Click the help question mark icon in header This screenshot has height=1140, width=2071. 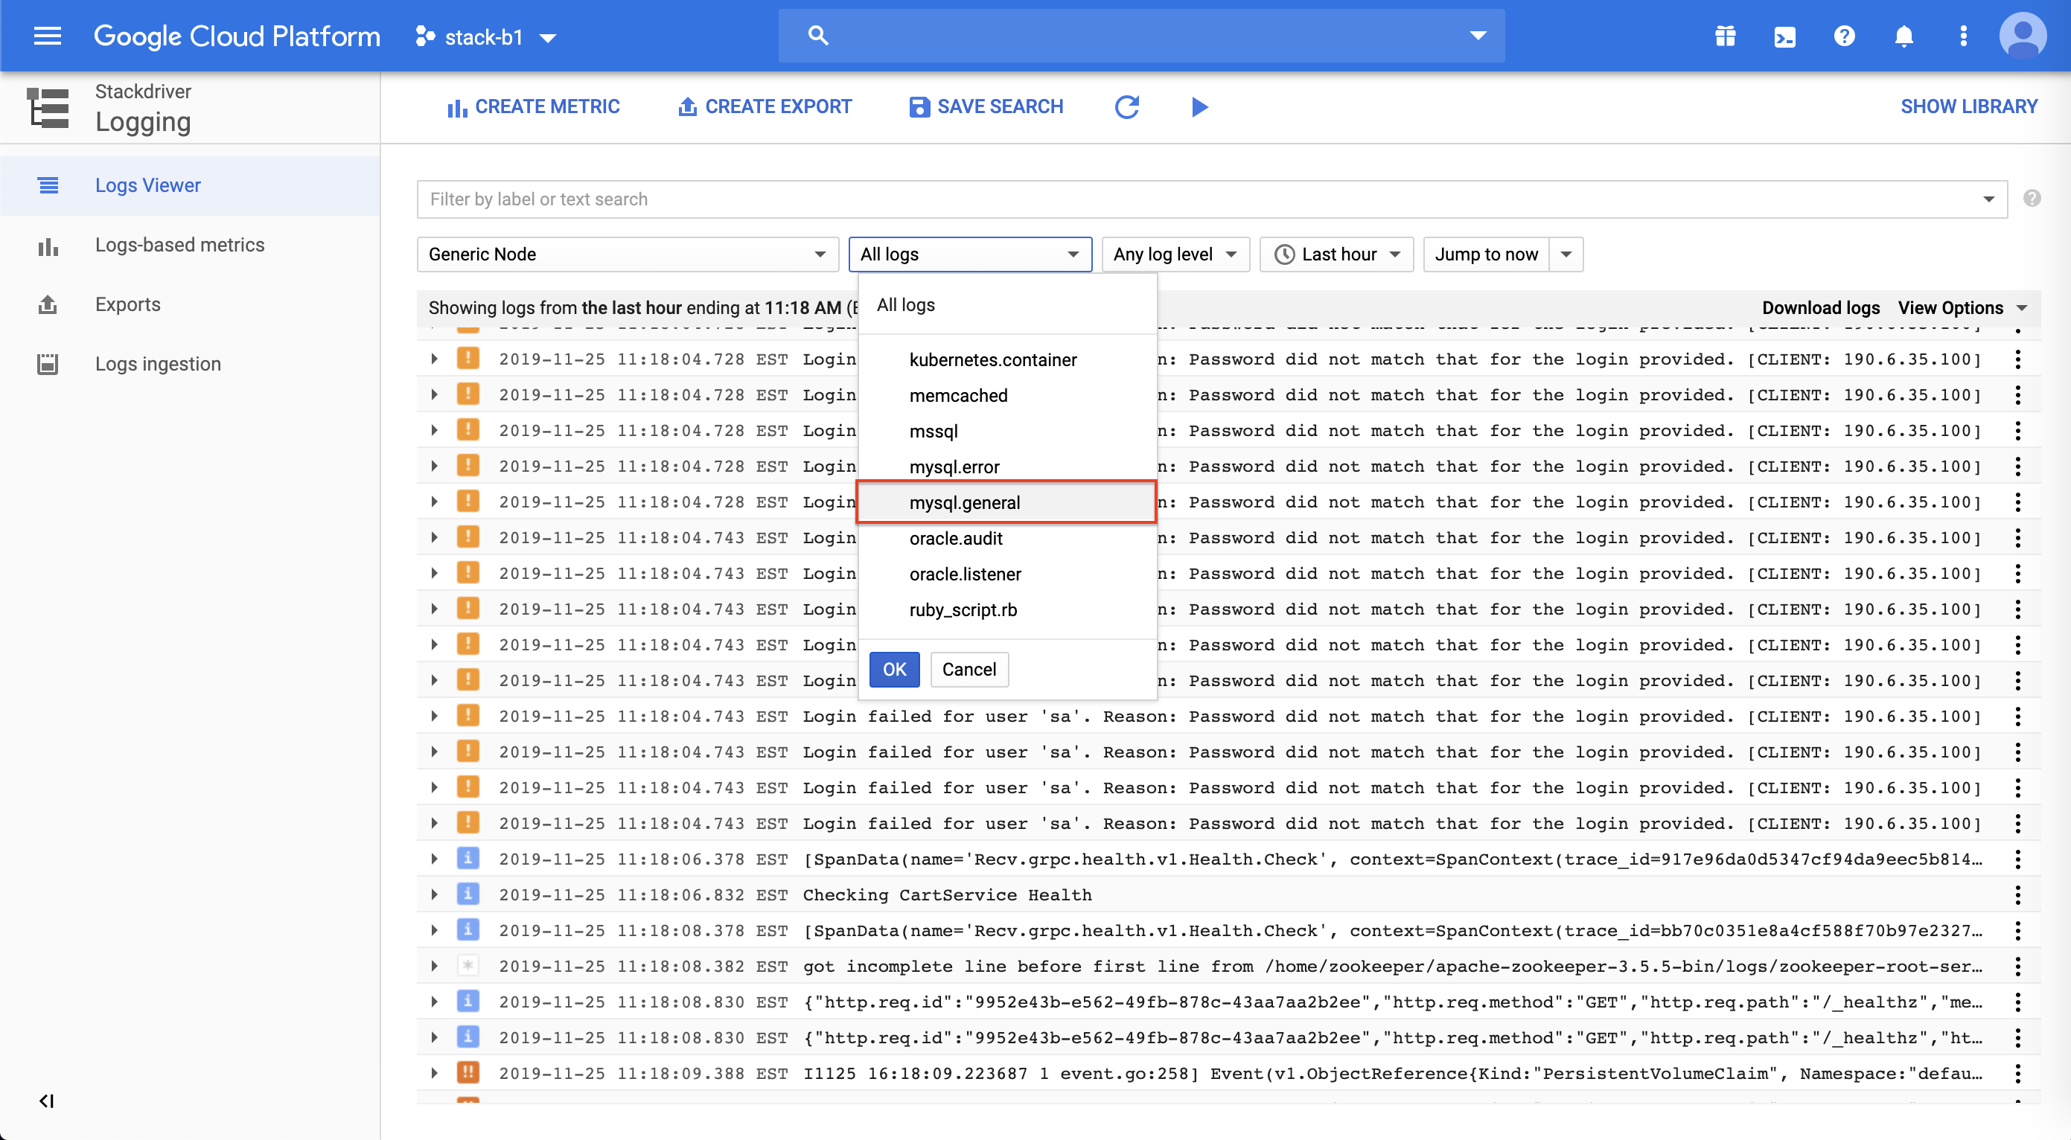(x=1843, y=36)
